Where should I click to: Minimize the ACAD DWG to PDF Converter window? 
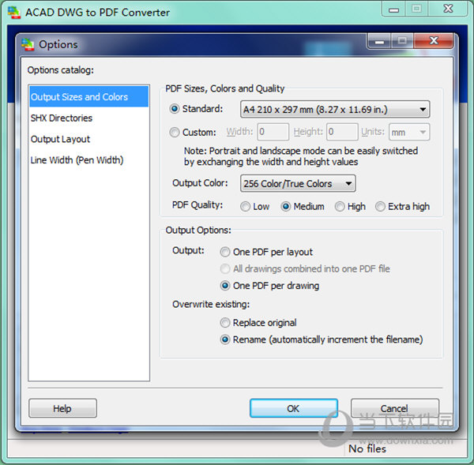click(393, 9)
